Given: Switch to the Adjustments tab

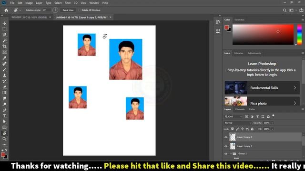Looking at the screenshot, I should (x=254, y=53).
